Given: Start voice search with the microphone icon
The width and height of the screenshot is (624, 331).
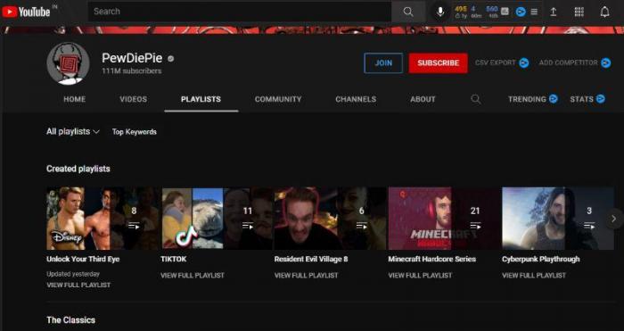Looking at the screenshot, I should (440, 12).
